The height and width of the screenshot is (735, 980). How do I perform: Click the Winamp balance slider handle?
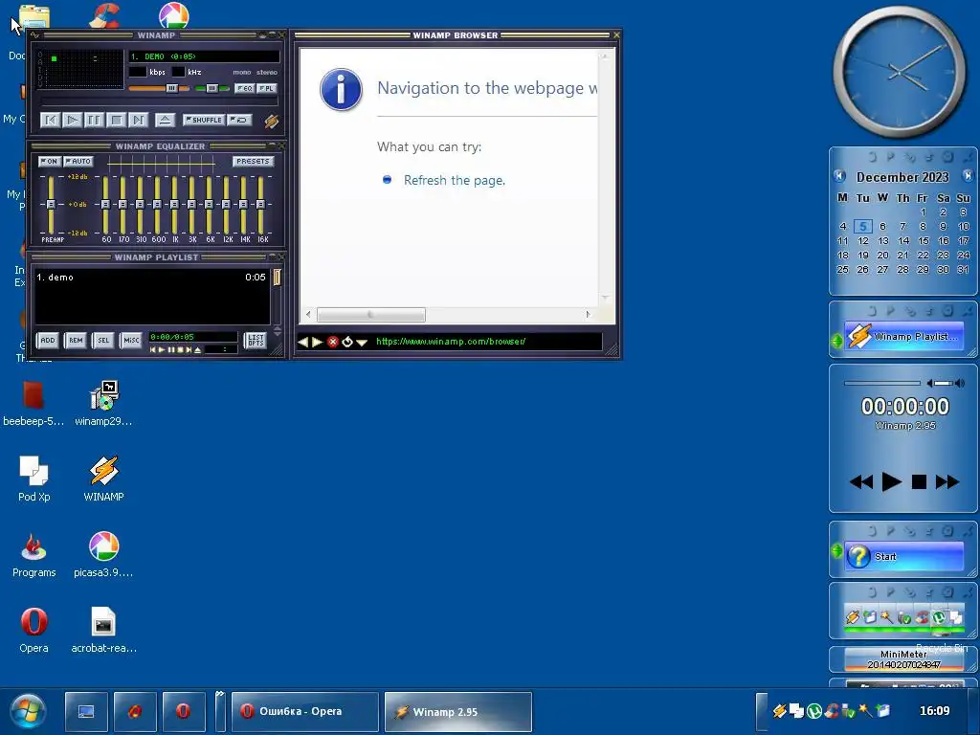coord(212,89)
